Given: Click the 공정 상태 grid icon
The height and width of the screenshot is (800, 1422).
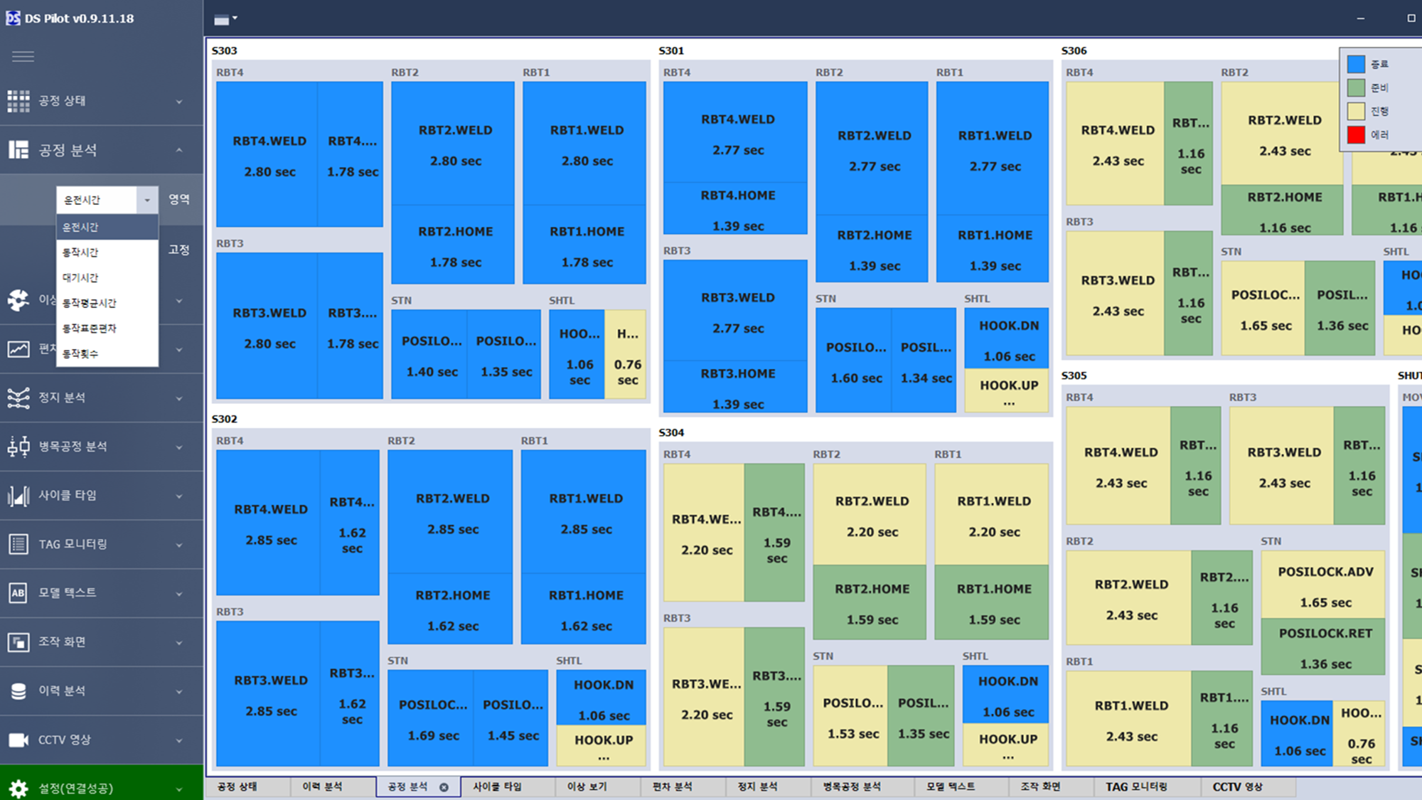Looking at the screenshot, I should (18, 101).
